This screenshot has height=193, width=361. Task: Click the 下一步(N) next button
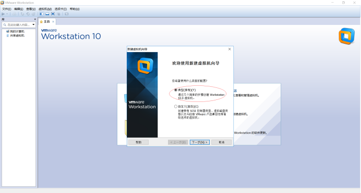tap(200, 143)
